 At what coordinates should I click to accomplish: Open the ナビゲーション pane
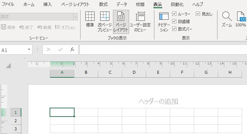[164, 21]
